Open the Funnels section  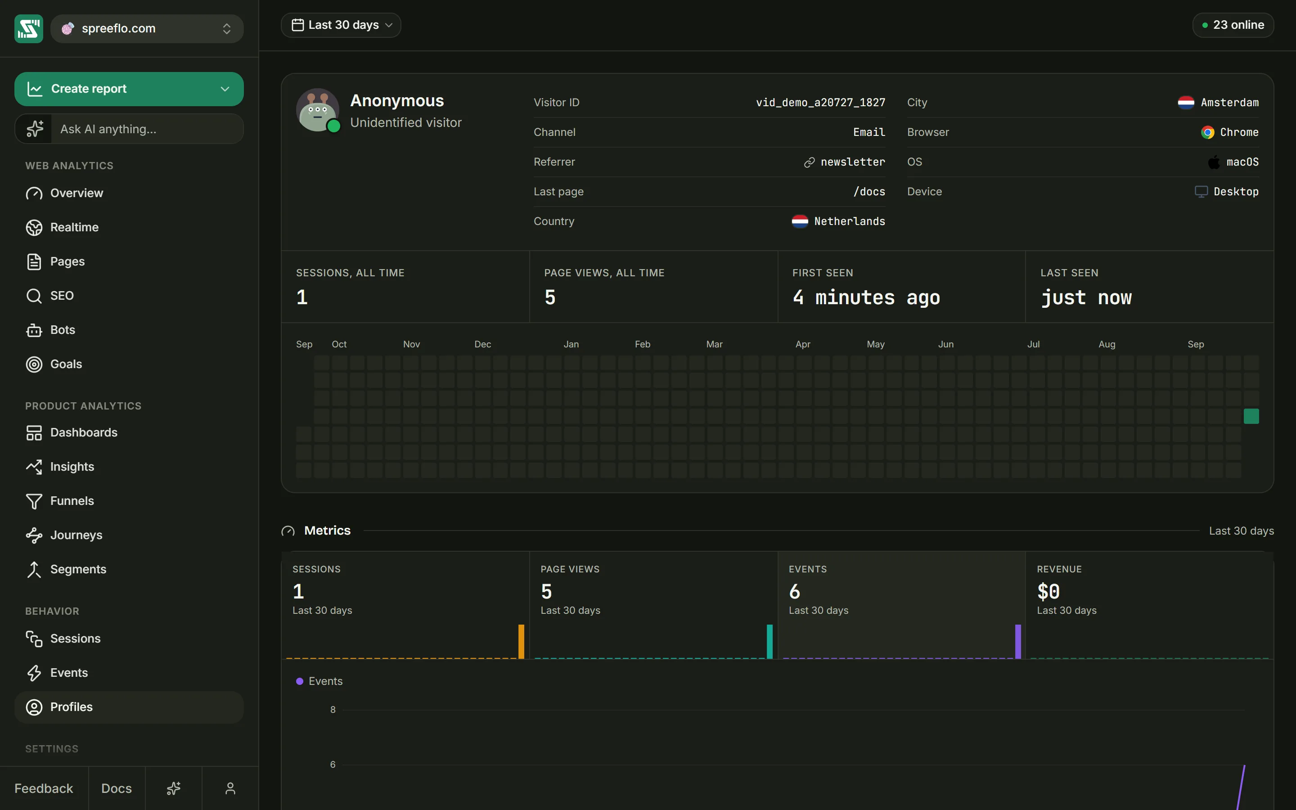(x=129, y=501)
